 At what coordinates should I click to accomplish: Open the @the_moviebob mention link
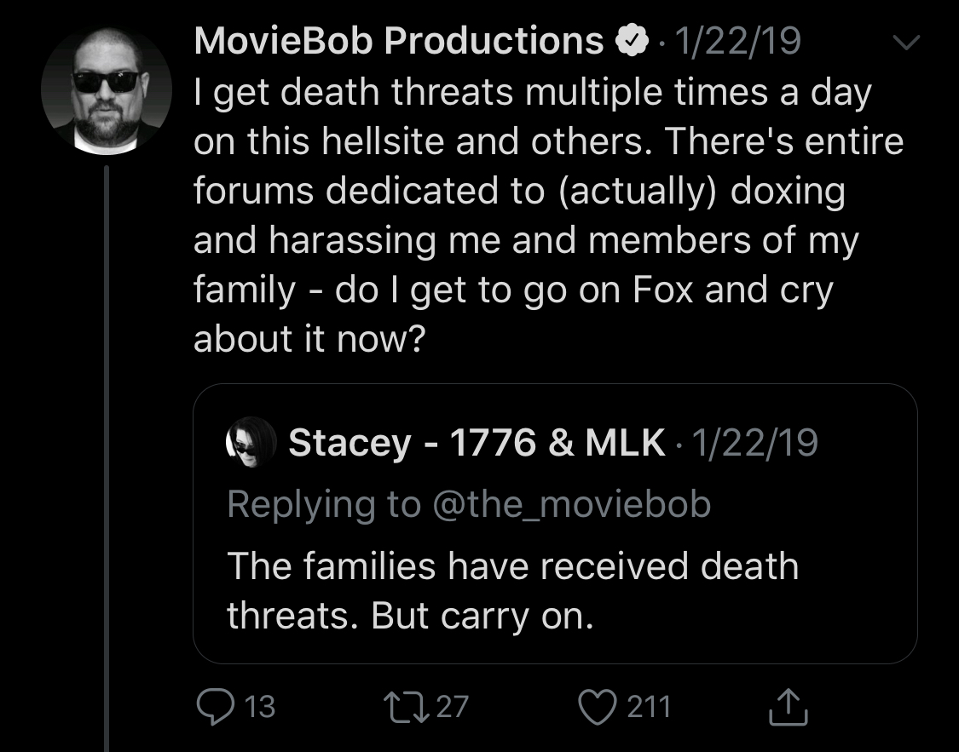tap(571, 504)
